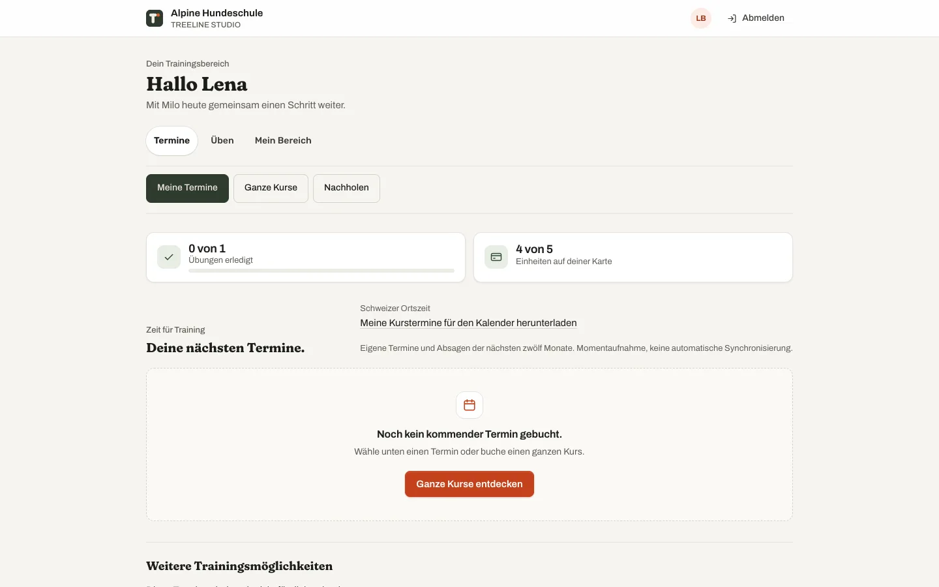The image size is (939, 587).
Task: Click the card icon beside 4 von 5
Action: point(496,257)
